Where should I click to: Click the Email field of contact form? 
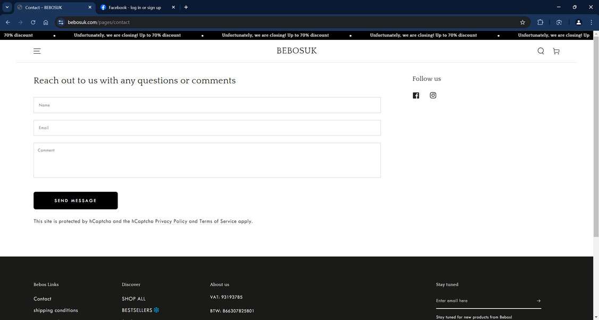207,128
